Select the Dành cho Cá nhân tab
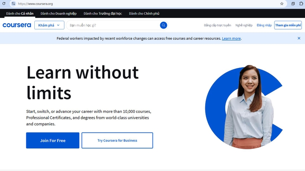Image resolution: width=305 pixels, height=171 pixels. [20, 13]
